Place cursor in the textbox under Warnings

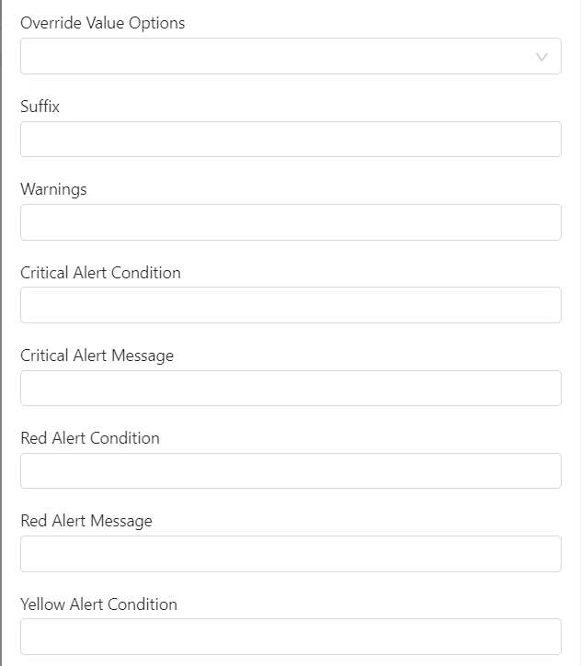click(290, 222)
